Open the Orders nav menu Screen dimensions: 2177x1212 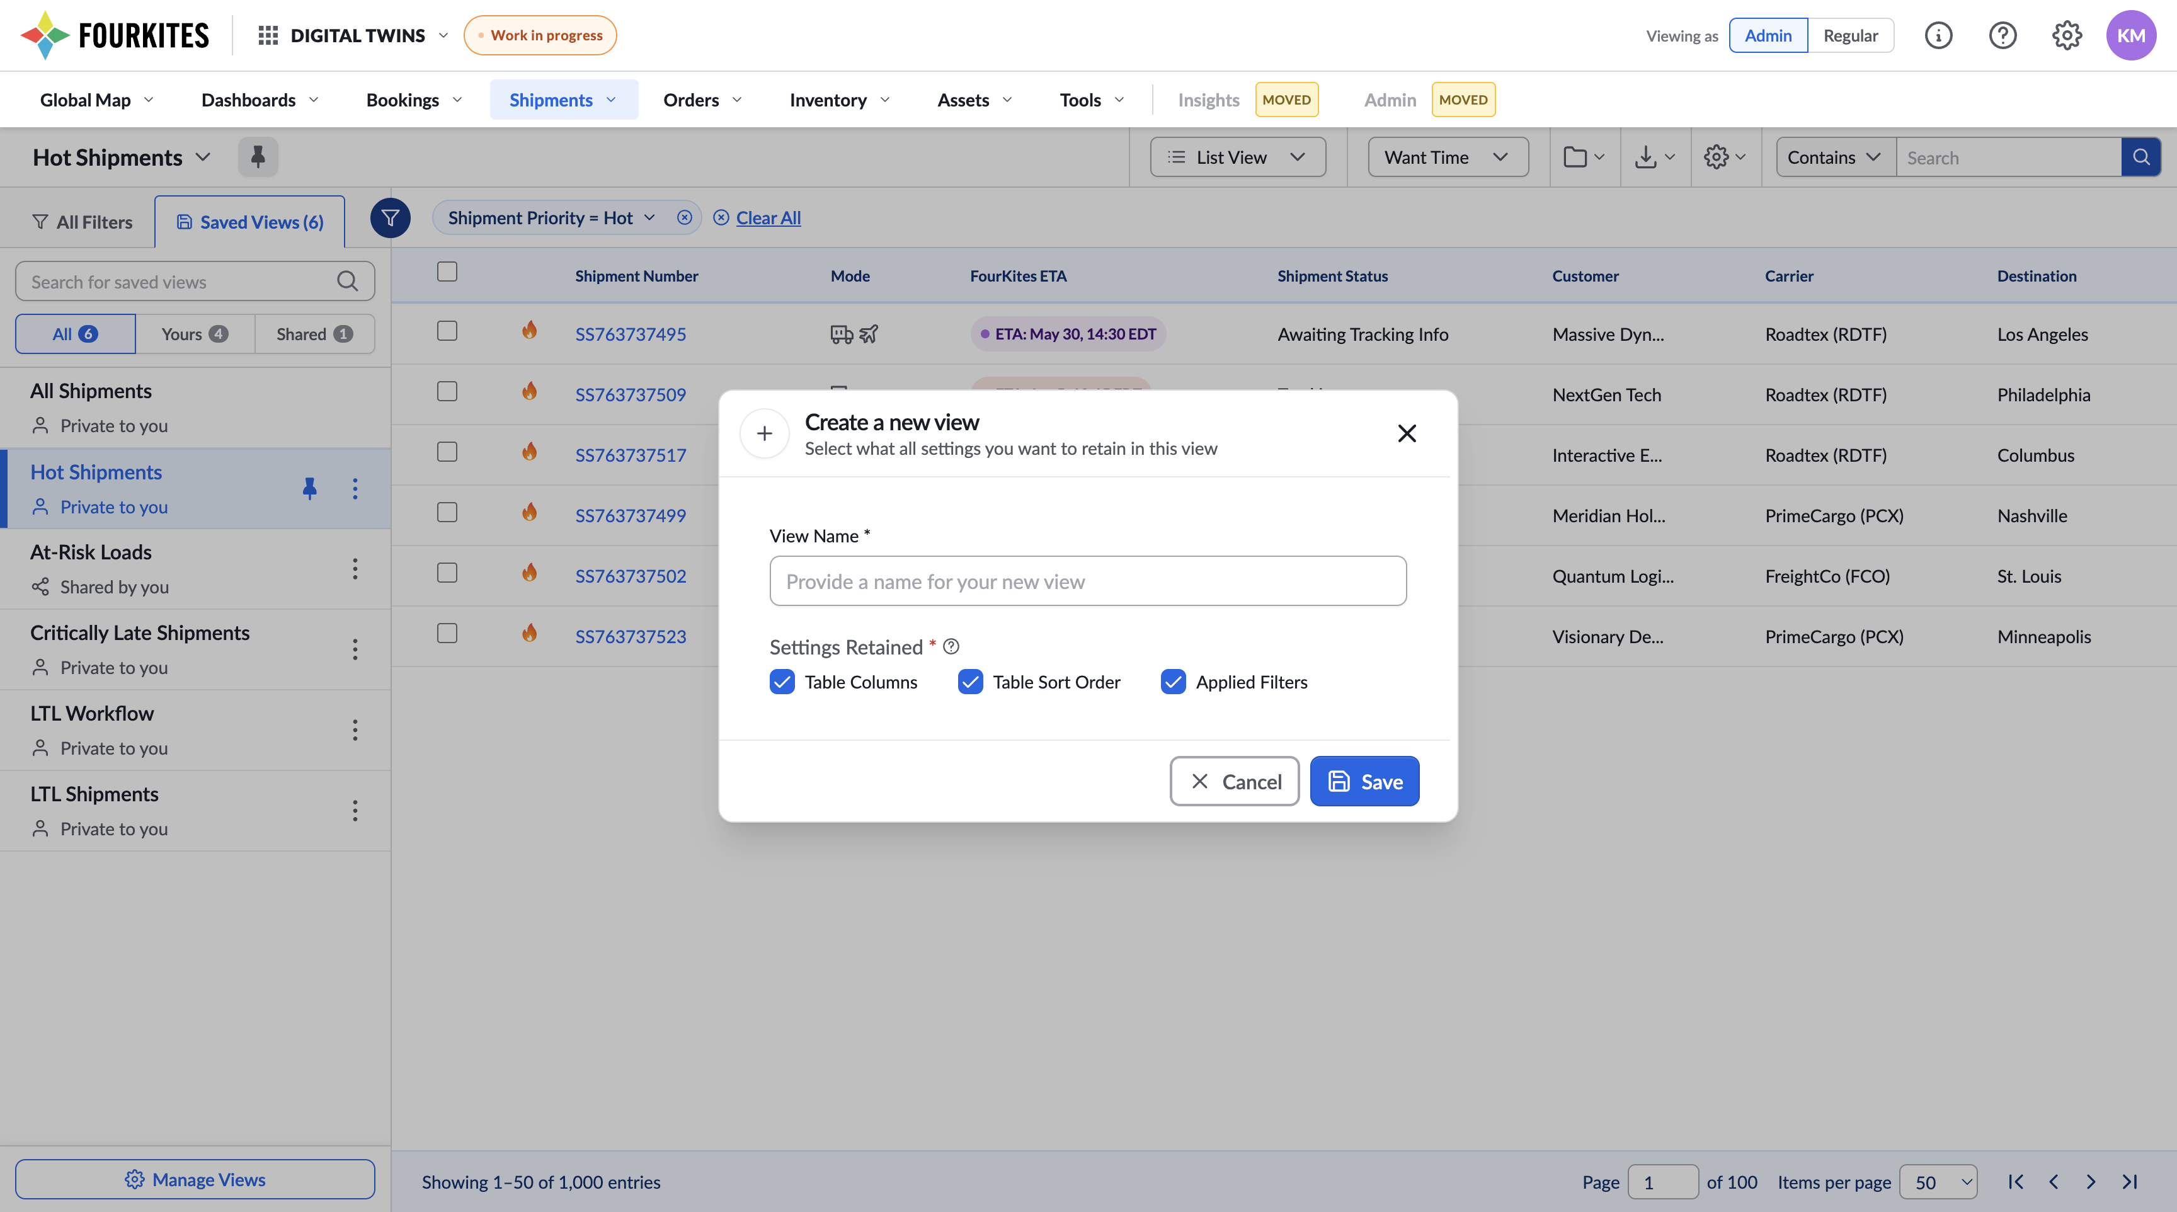click(x=702, y=100)
